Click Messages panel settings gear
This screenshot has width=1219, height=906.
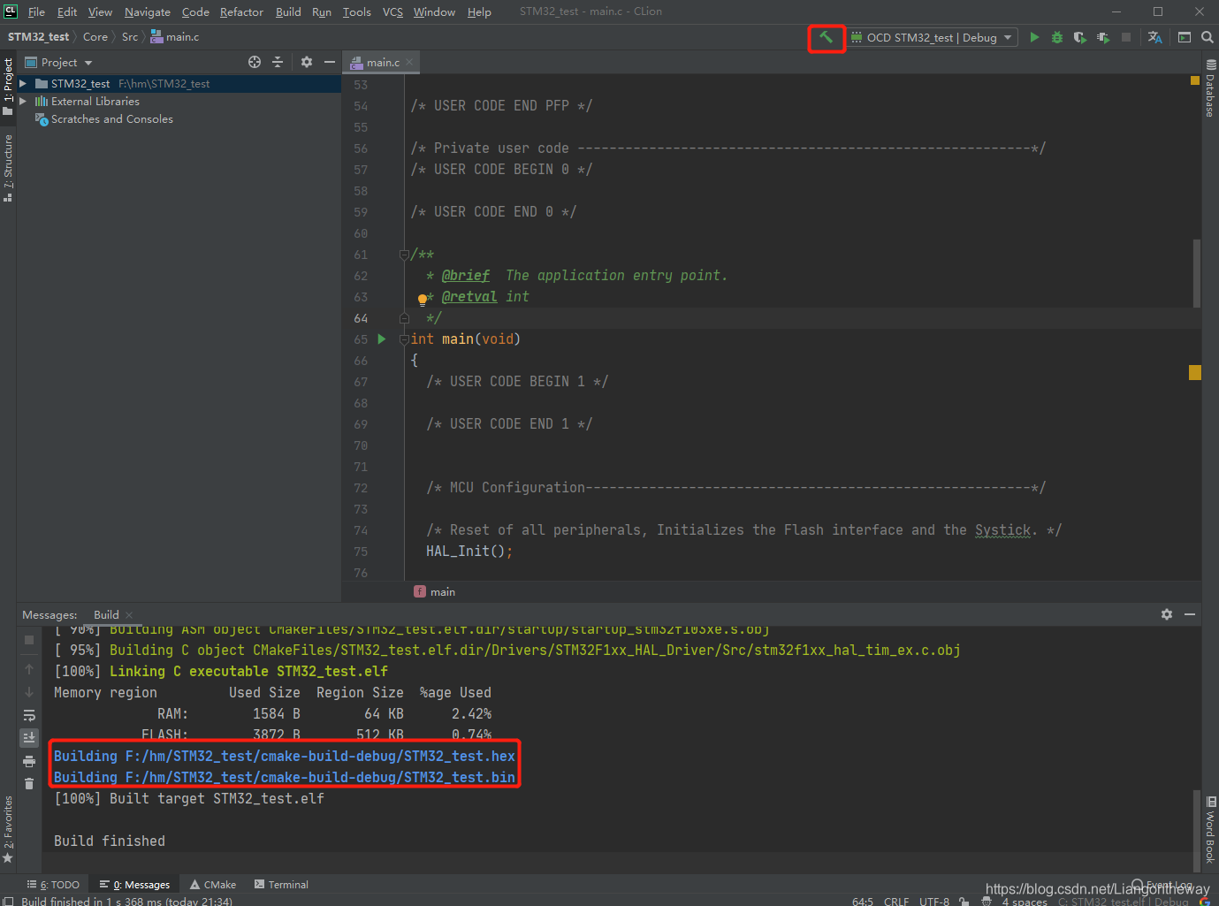coord(1167,614)
